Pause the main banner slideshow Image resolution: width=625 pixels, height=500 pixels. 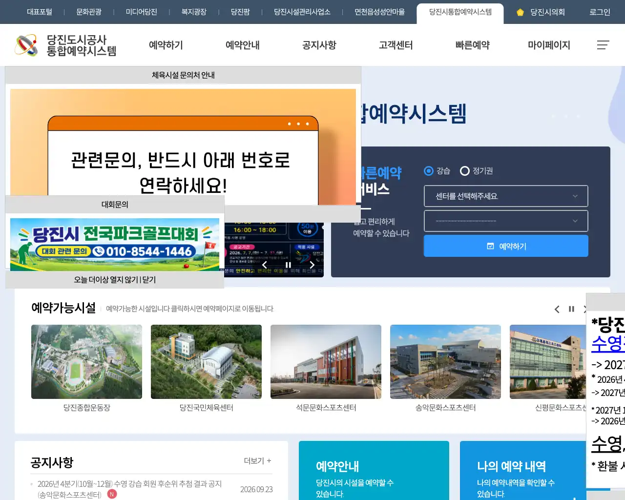[x=288, y=265]
